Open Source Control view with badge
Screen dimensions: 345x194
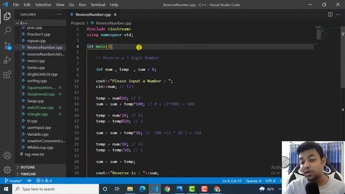7,45
